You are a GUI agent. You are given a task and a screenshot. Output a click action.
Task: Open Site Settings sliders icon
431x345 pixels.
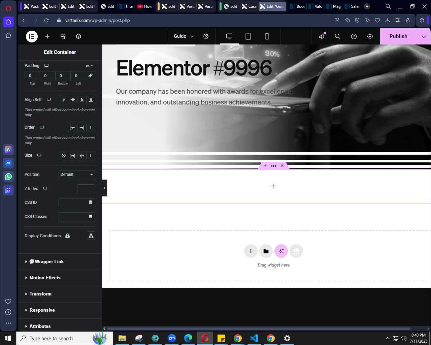click(x=63, y=36)
